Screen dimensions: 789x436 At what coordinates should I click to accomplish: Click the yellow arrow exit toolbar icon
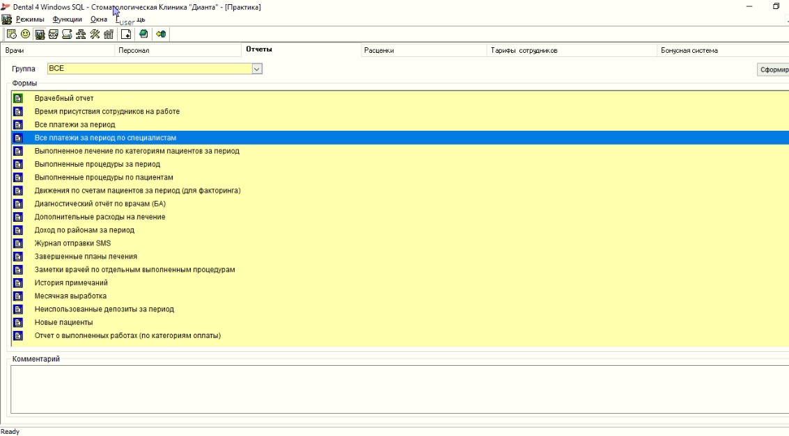[161, 34]
